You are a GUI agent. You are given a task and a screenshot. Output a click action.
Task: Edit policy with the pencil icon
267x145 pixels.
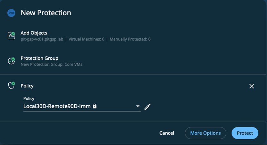[x=147, y=107]
